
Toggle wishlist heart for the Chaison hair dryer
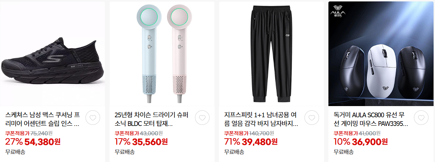pos(203,118)
